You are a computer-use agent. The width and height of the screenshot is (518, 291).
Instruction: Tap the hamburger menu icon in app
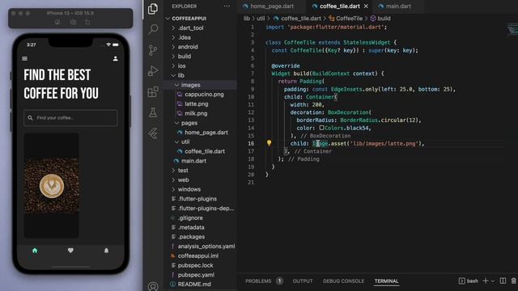pos(25,59)
